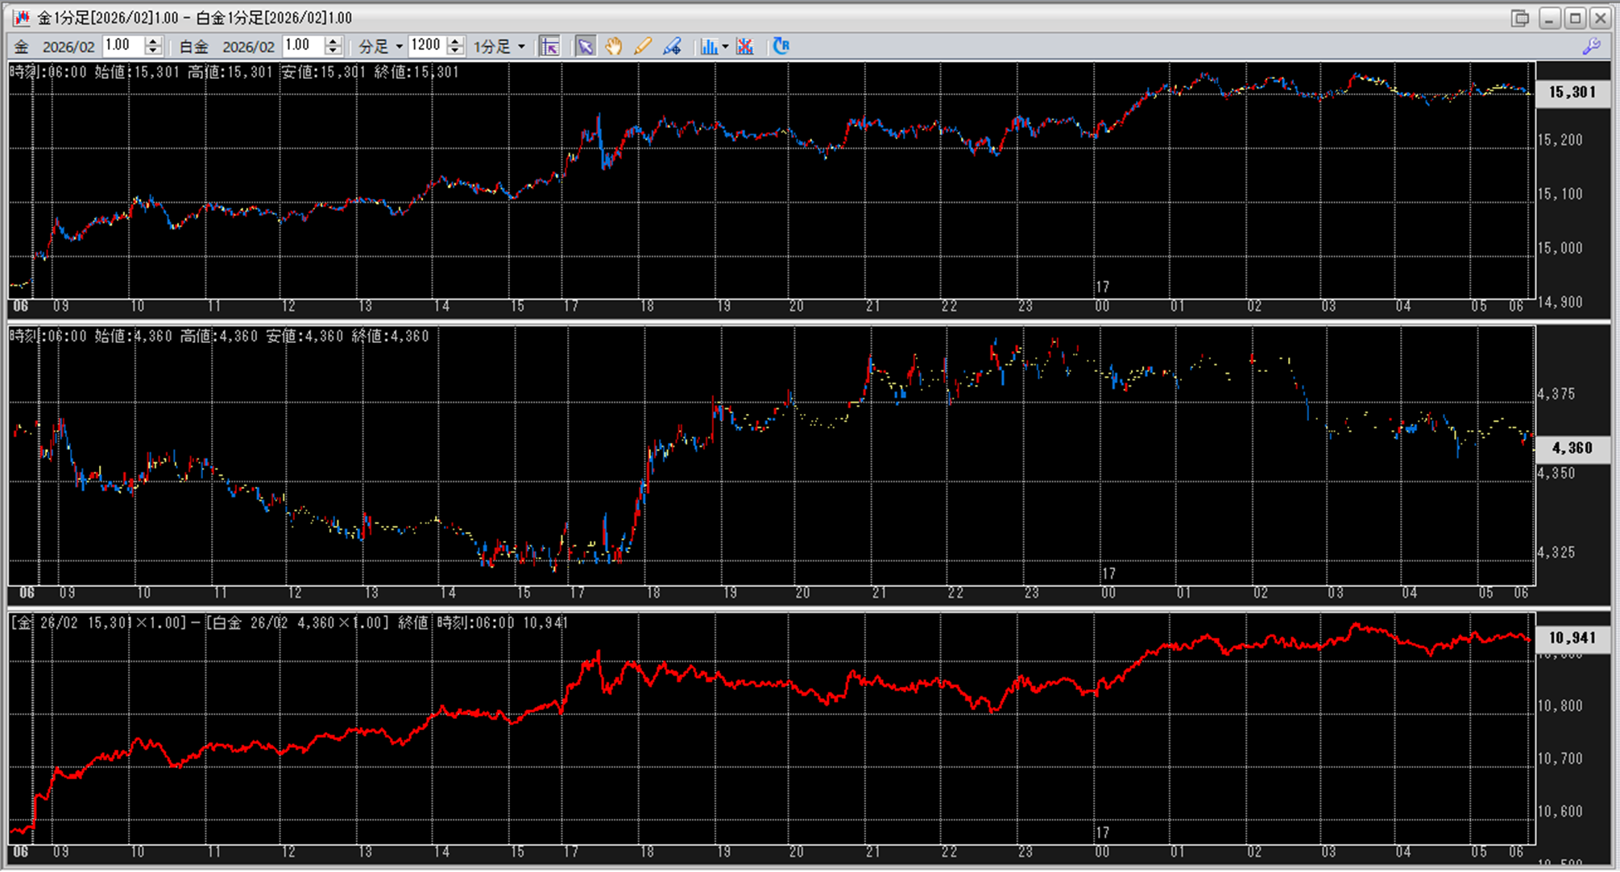The image size is (1620, 872).
Task: Open the 分足 chart type dropdown
Action: tap(381, 47)
